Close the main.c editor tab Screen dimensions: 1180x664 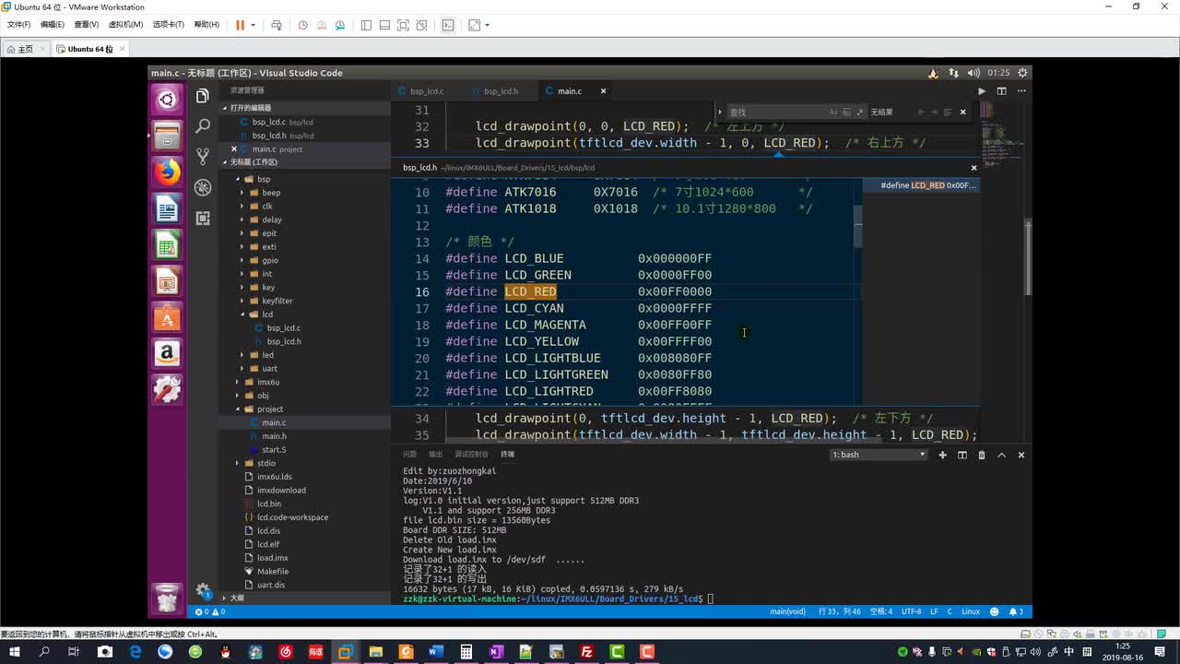604,91
